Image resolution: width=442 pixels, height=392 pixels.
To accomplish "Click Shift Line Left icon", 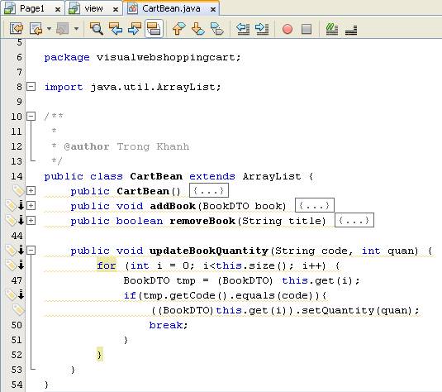I will pos(243,28).
